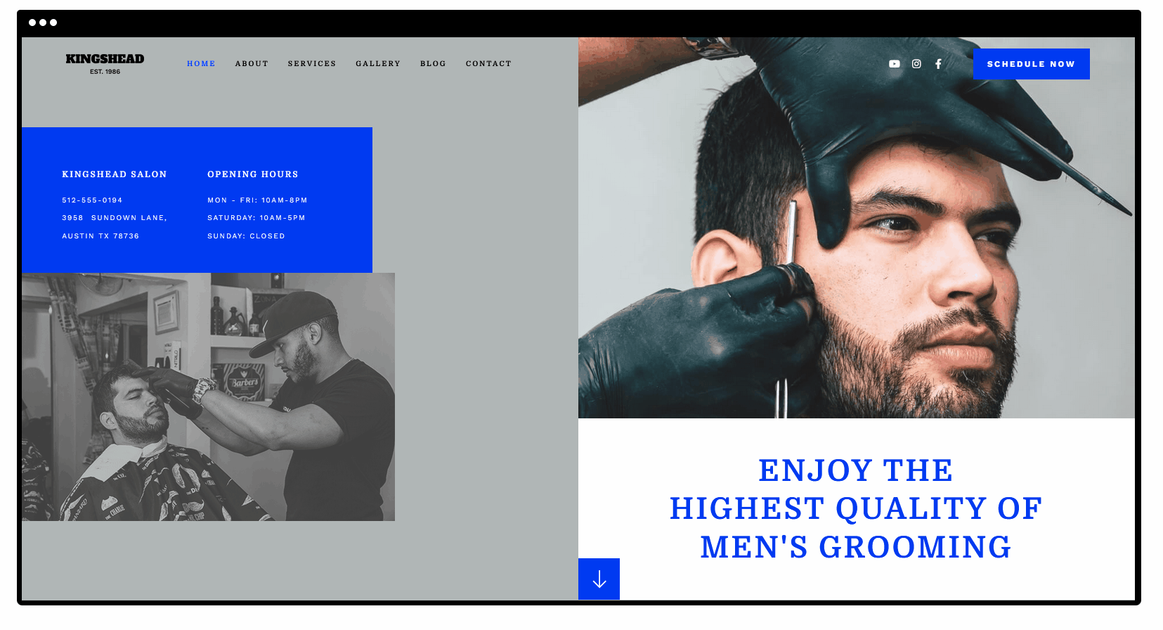Open the About page
Viewport: 1163px width, 630px height.
[252, 63]
